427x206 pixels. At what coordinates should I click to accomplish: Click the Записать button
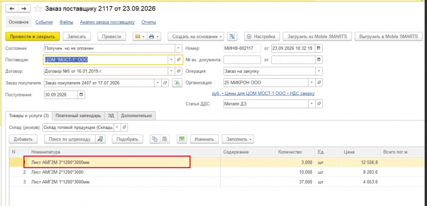tap(77, 37)
